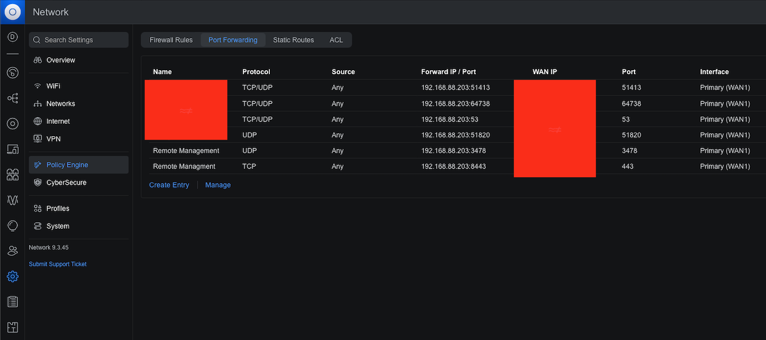Image resolution: width=766 pixels, height=340 pixels.
Task: Switch to the Static Routes tab
Action: pyautogui.click(x=293, y=40)
